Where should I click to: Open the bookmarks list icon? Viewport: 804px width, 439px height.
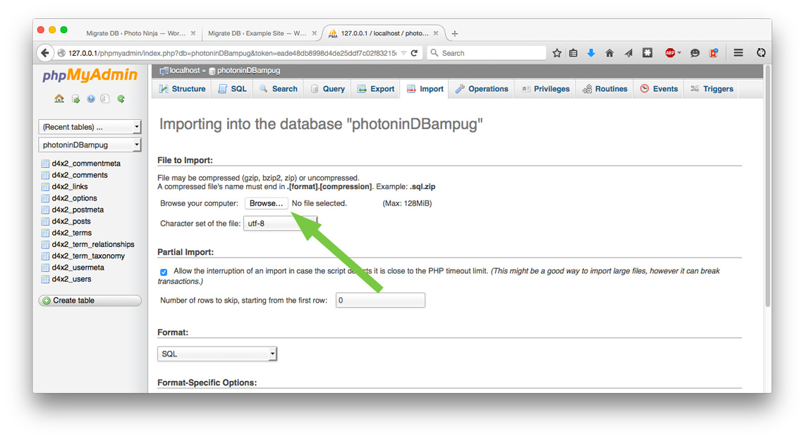573,53
